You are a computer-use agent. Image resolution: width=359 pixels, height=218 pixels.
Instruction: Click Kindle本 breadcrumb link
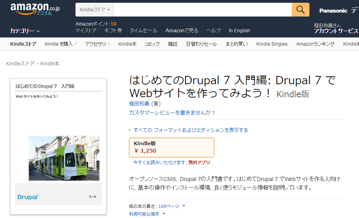50,63
